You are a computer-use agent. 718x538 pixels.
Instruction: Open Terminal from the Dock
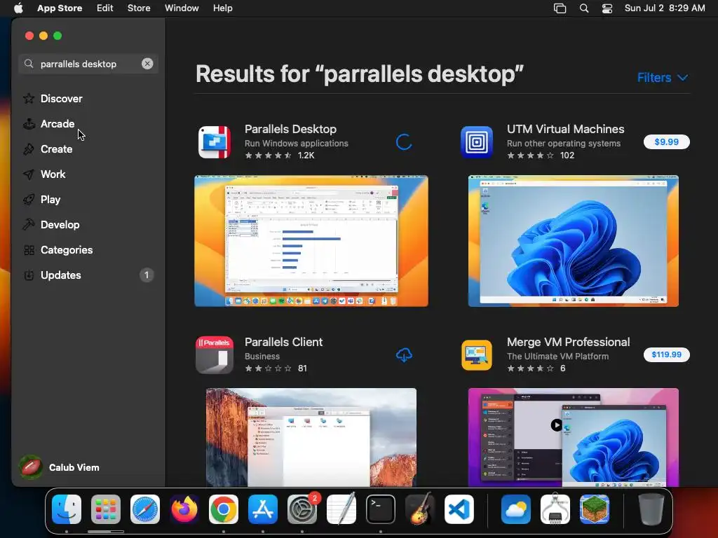(381, 509)
